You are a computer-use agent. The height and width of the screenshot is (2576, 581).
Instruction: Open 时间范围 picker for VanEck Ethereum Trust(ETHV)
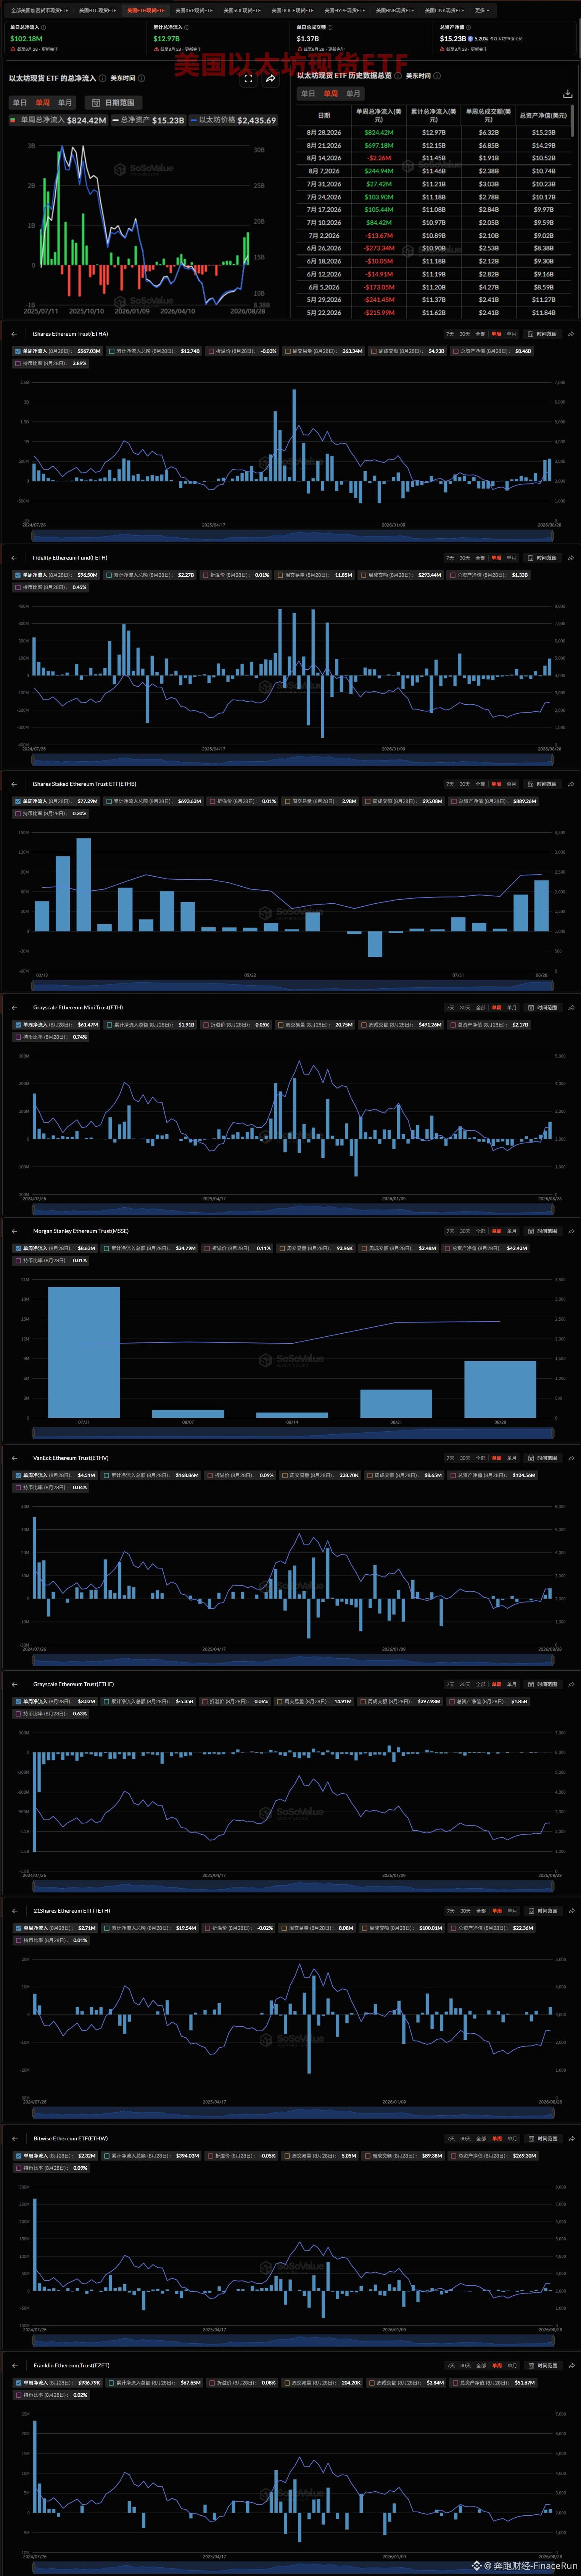click(542, 1458)
